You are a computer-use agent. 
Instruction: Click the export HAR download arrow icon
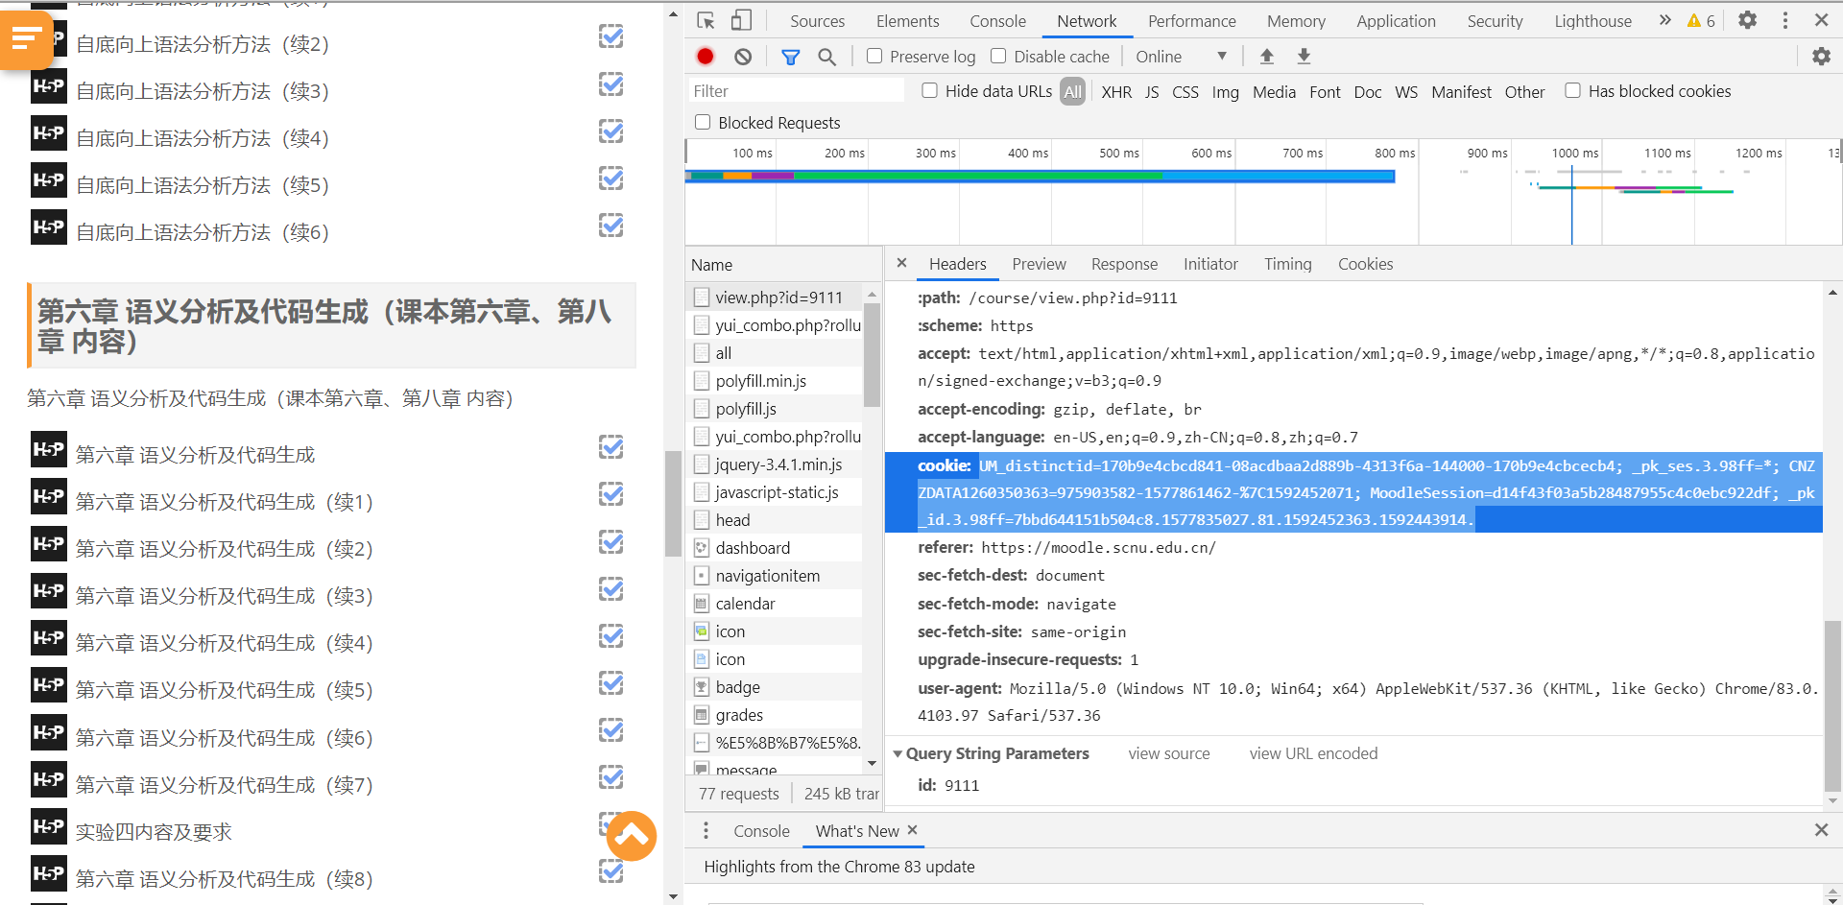point(1304,57)
